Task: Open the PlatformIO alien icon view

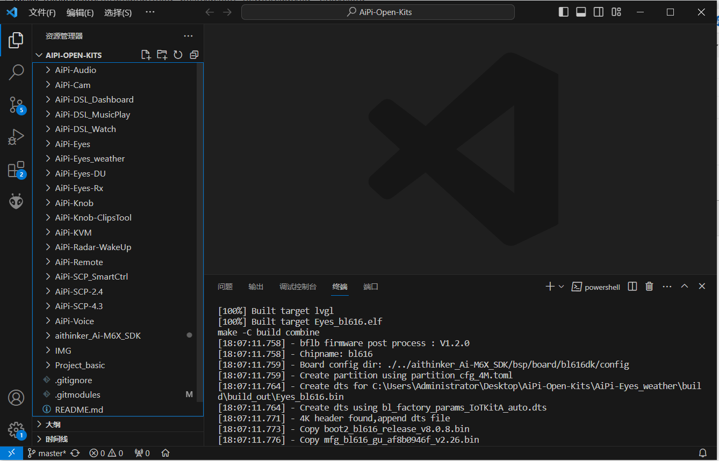Action: tap(16, 201)
